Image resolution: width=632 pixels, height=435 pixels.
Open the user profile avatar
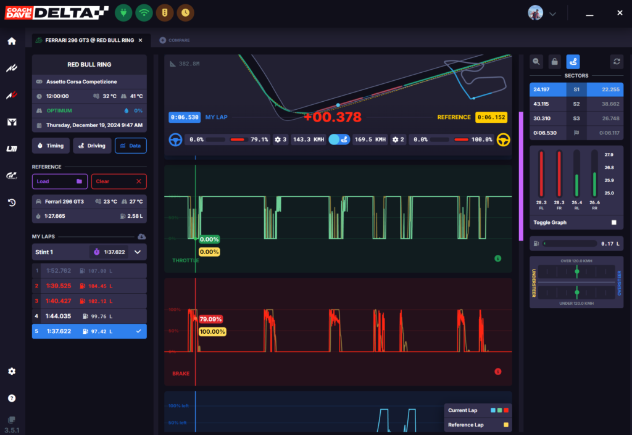click(535, 13)
